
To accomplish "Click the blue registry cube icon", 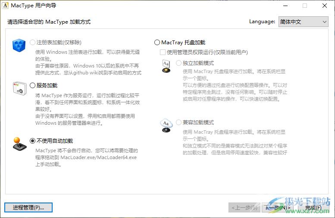I will pyautogui.click(x=19, y=45).
